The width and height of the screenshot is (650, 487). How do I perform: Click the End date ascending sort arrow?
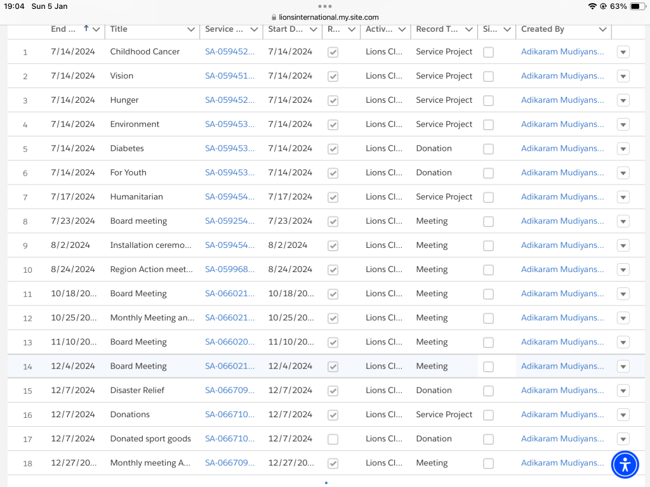click(x=86, y=28)
